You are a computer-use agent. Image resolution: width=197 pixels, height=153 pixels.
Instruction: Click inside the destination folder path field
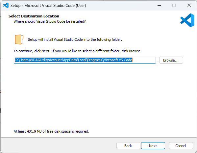point(85,60)
